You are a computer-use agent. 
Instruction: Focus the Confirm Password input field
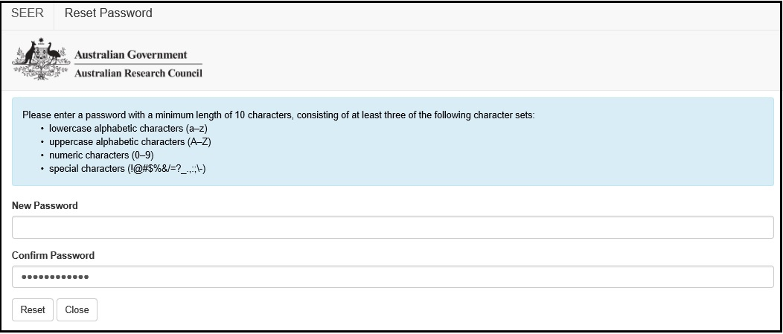pos(392,277)
